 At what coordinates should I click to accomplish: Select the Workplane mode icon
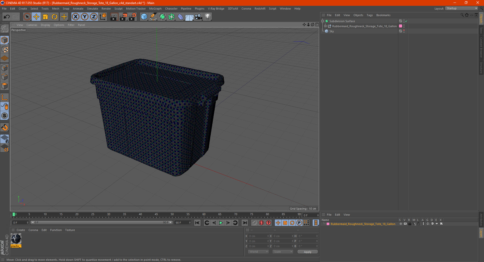pyautogui.click(x=5, y=58)
